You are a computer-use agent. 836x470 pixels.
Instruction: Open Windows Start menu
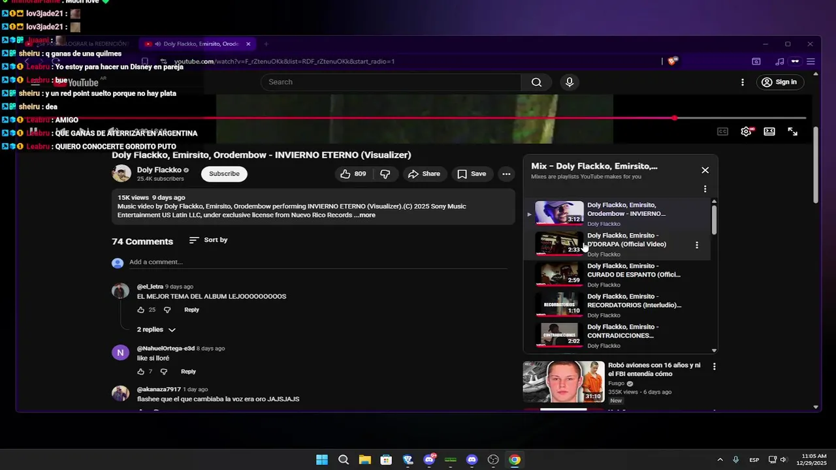pyautogui.click(x=322, y=460)
